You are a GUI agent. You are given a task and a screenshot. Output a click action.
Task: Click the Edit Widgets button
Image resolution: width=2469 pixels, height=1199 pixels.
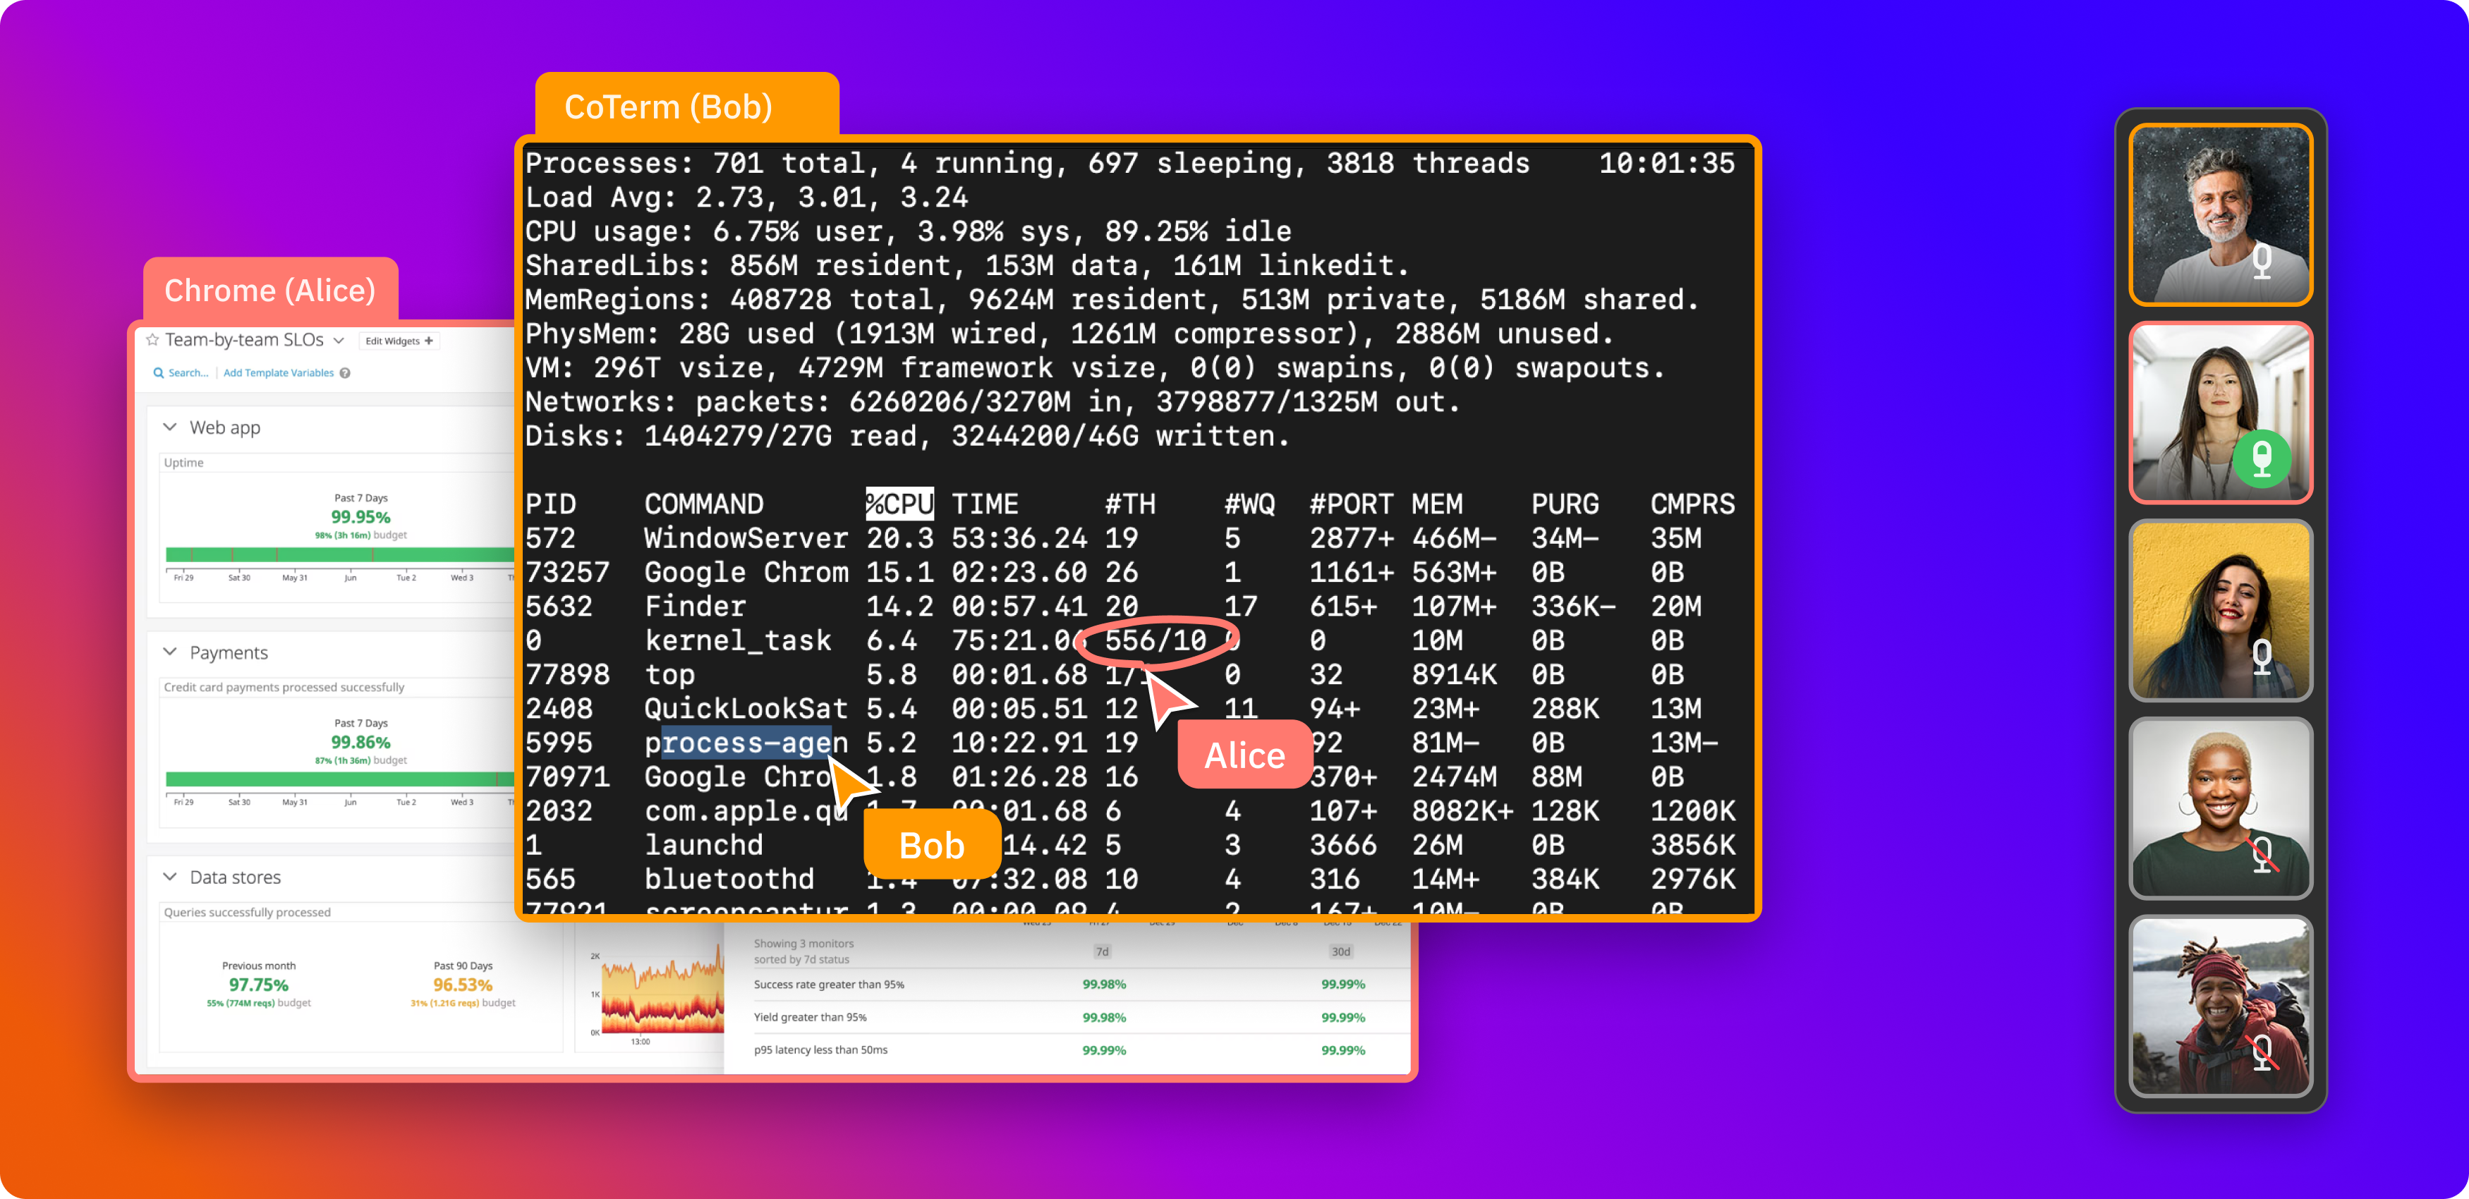pos(393,341)
